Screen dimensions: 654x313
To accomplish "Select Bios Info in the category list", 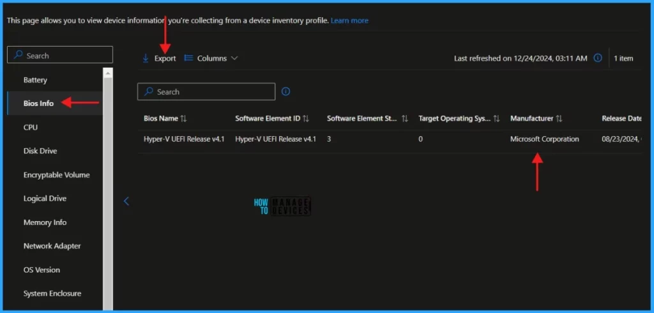I will pyautogui.click(x=38, y=103).
